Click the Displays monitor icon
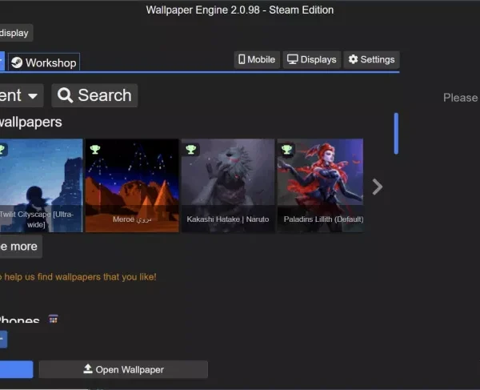The image size is (480, 390). coord(293,59)
